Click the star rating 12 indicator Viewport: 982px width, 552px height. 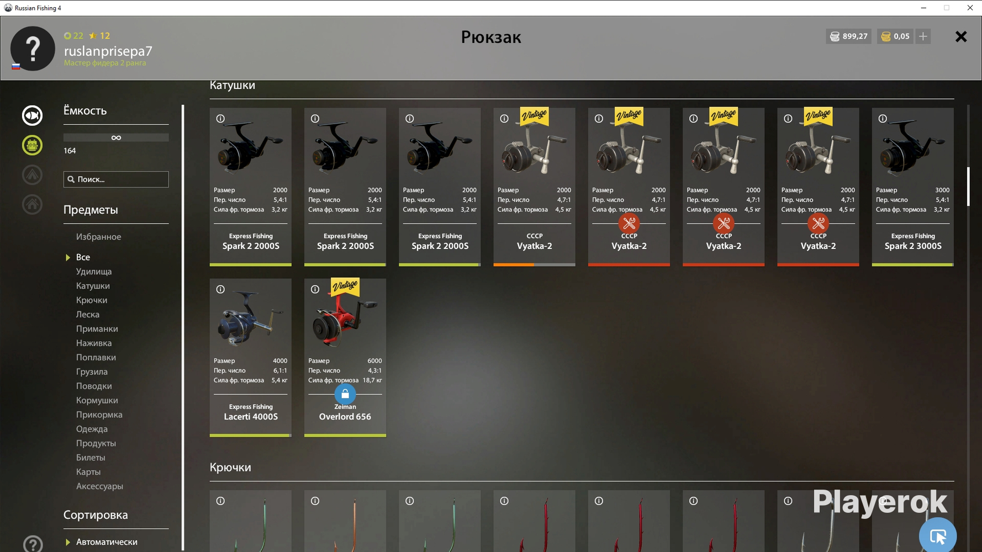(x=100, y=36)
